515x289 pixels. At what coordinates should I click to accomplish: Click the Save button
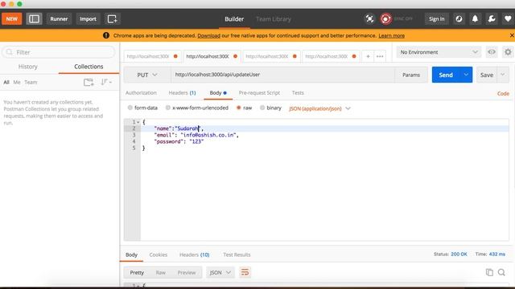487,75
